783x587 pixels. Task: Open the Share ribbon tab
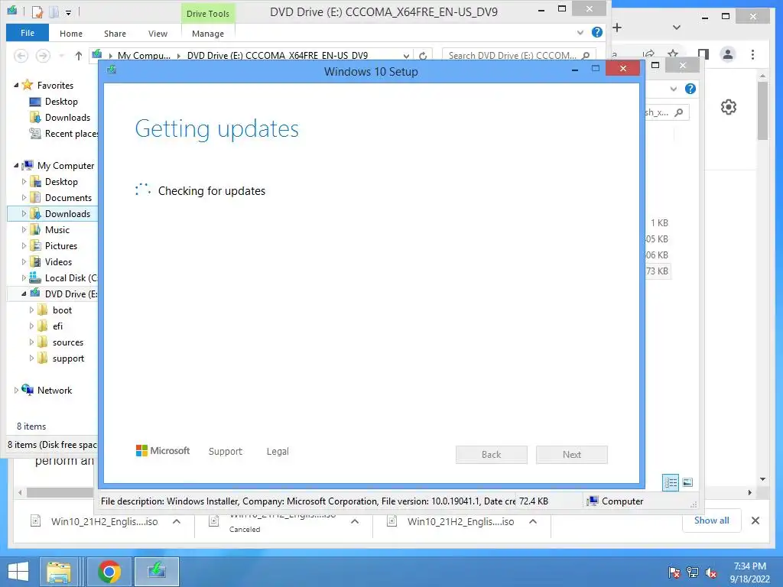pyautogui.click(x=115, y=34)
